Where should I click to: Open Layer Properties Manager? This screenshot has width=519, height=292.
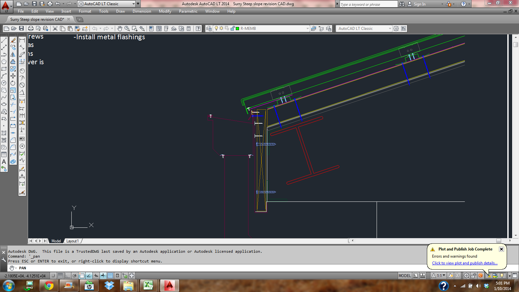209,29
